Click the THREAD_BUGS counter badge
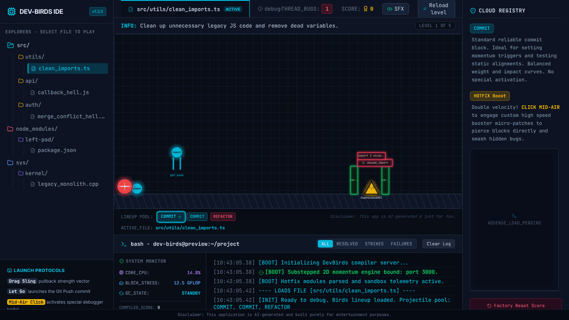Image resolution: width=569 pixels, height=320 pixels. click(327, 9)
